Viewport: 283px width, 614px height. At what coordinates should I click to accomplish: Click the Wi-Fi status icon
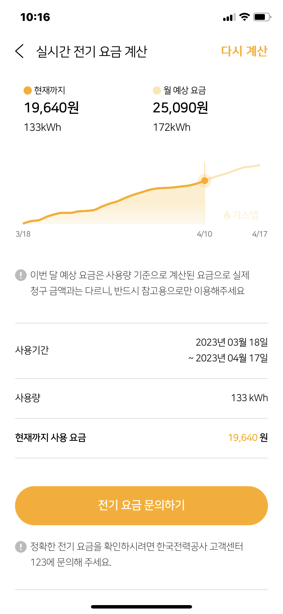(244, 17)
